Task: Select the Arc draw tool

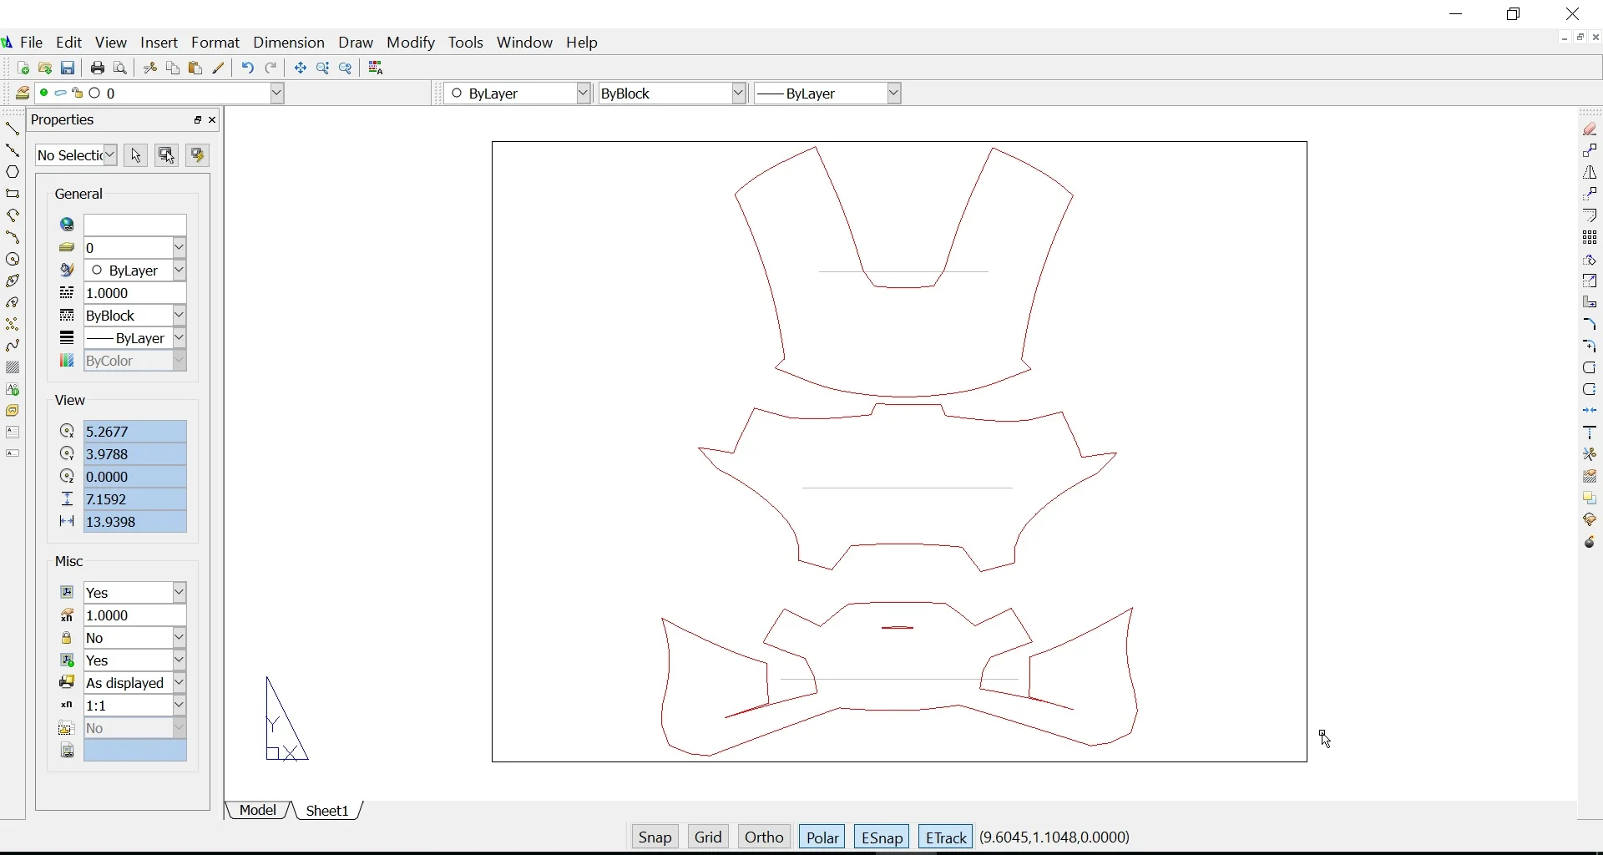Action: click(x=13, y=239)
